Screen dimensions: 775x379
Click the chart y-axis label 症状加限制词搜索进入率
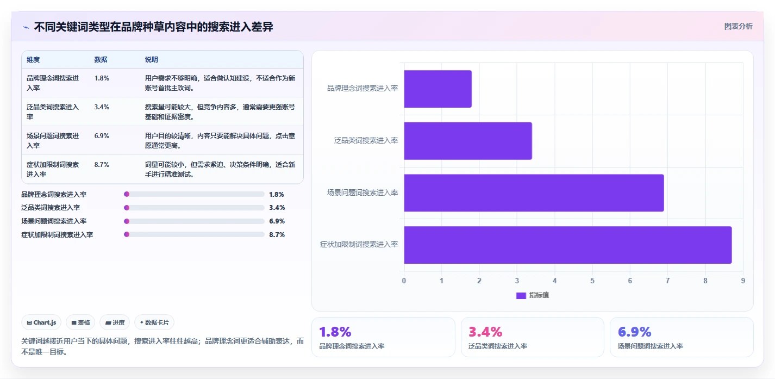[359, 245]
